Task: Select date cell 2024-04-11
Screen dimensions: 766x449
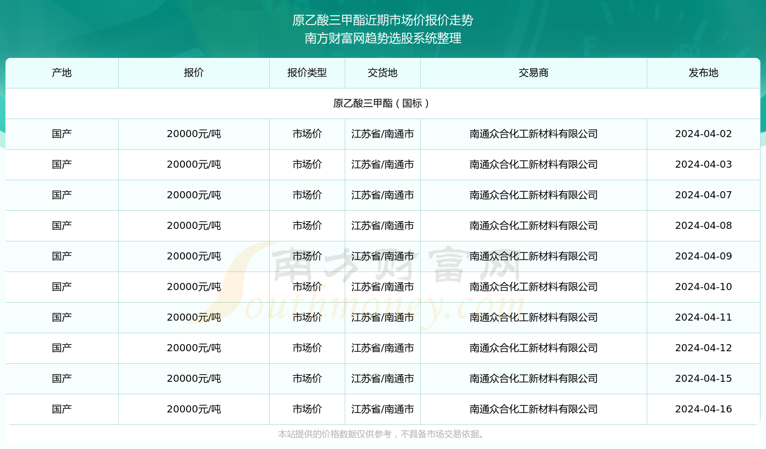Action: 704,317
